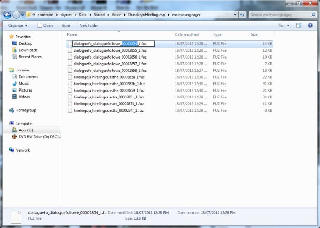Expand the arrow after Voice in the breadcrumb
Viewport: 320px width, 228px height.
[x=125, y=15]
